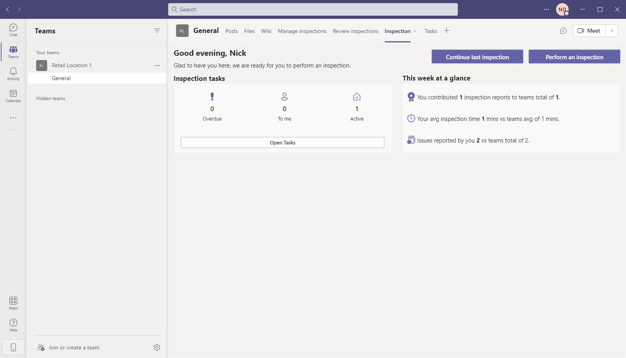Image resolution: width=626 pixels, height=358 pixels.
Task: Click into the Search box
Action: pyautogui.click(x=313, y=9)
